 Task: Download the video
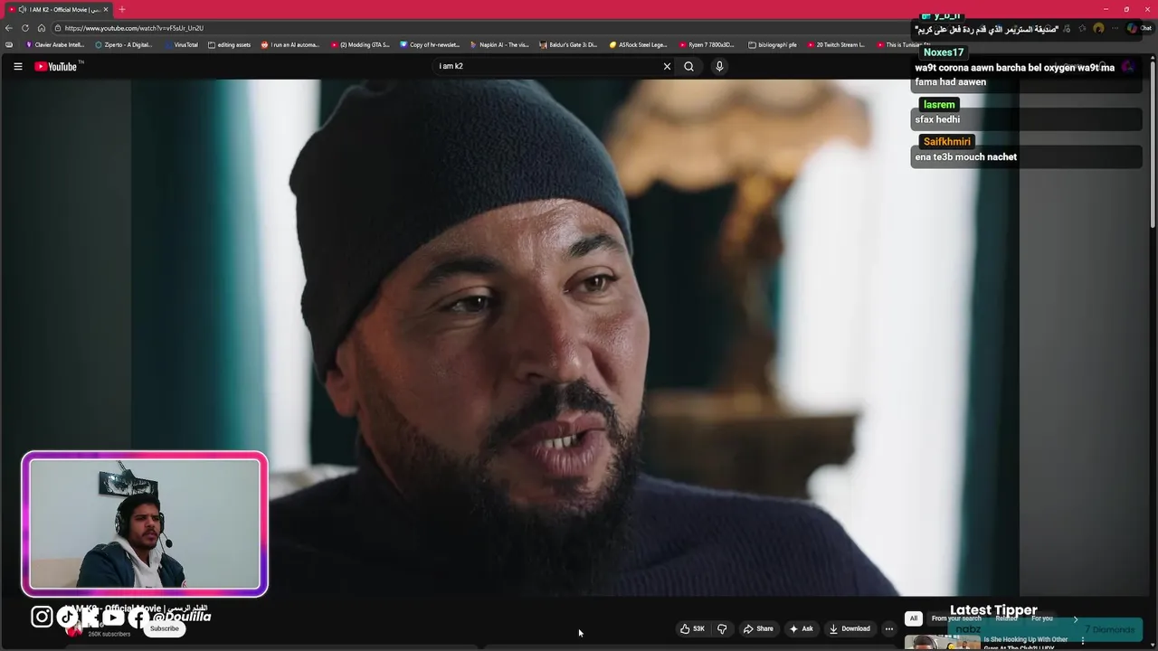850,628
